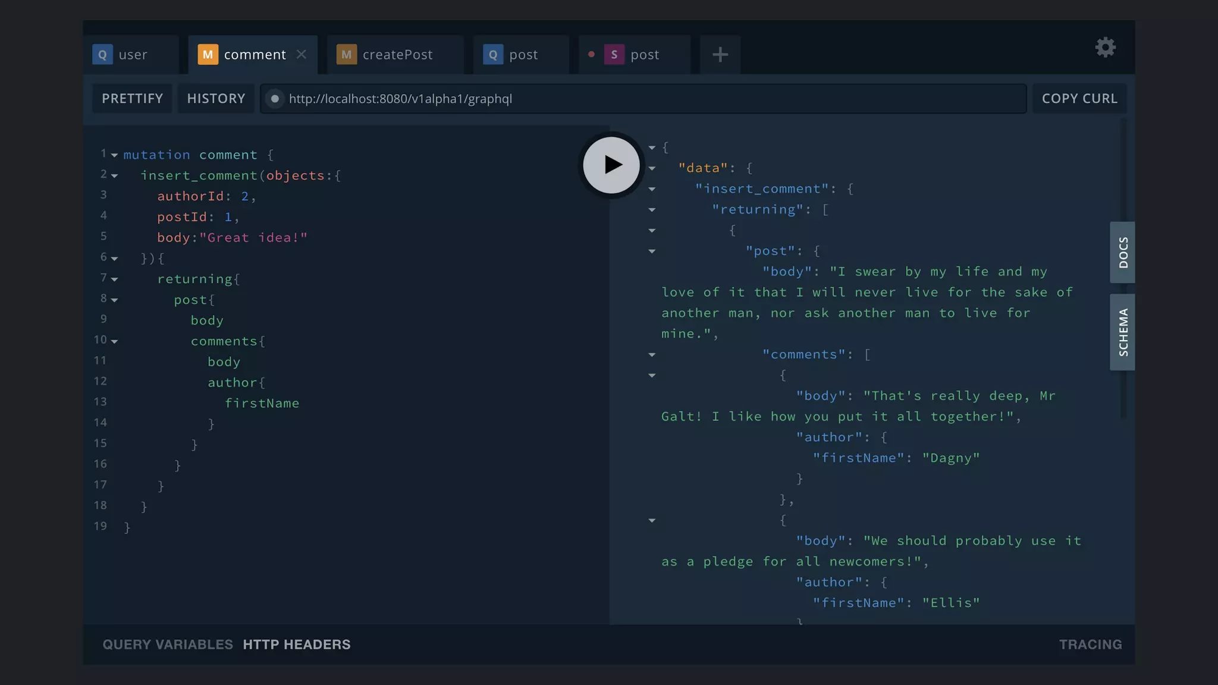Add a new tab with the plus icon
The image size is (1218, 685).
(720, 55)
